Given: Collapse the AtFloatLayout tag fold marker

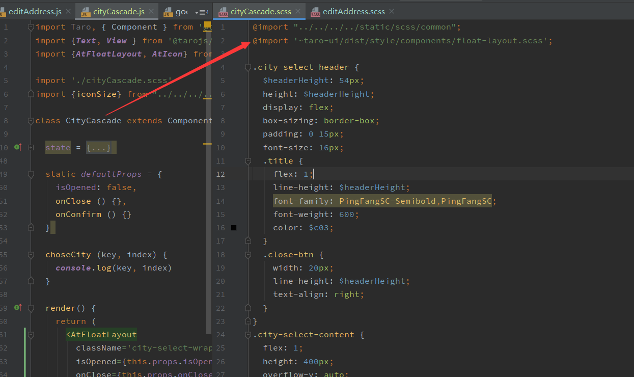Looking at the screenshot, I should (31, 335).
